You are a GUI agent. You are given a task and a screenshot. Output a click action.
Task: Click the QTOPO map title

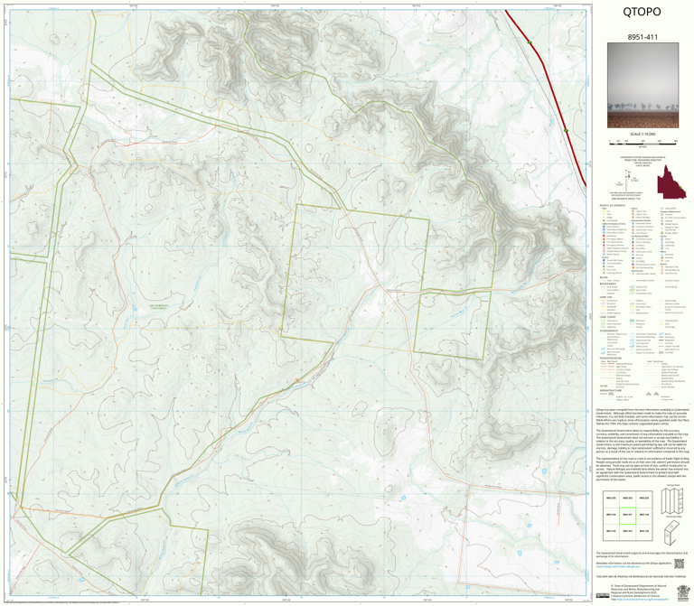[642, 12]
